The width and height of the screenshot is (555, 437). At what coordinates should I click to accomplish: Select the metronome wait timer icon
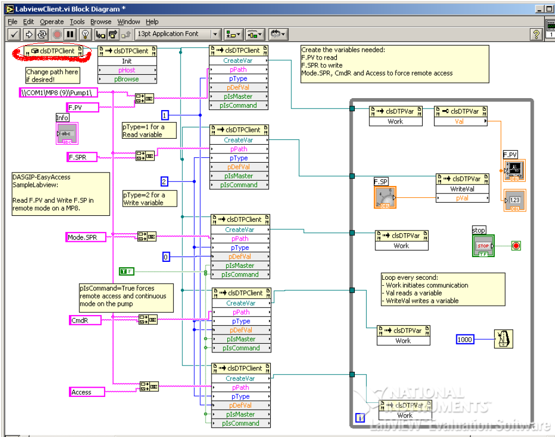[503, 339]
